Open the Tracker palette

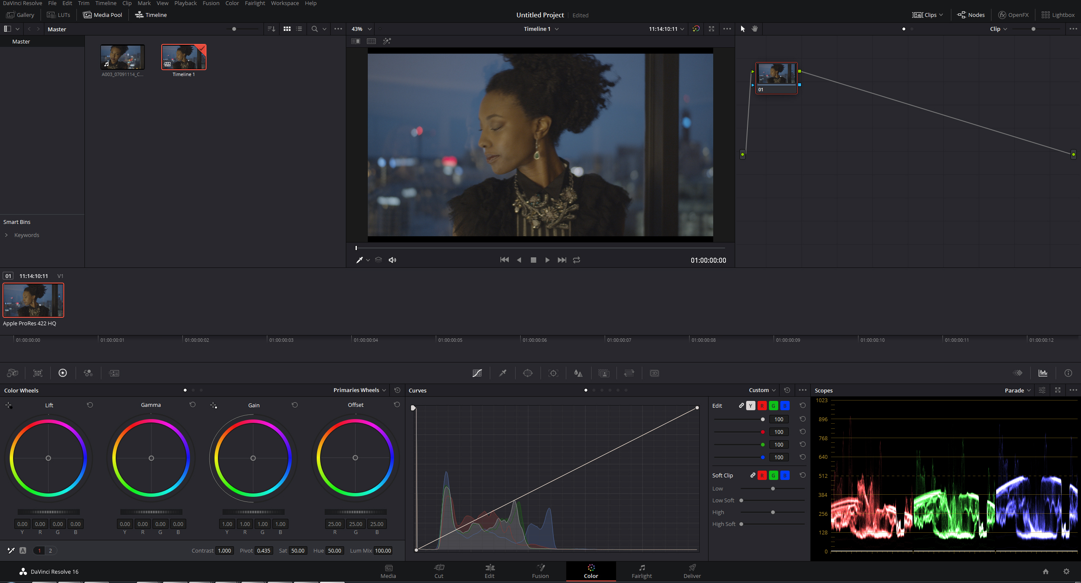click(x=553, y=373)
